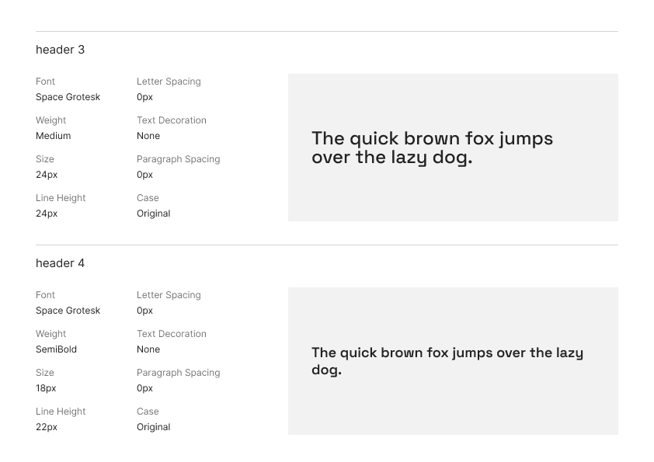Select header 4 preview text sample

(447, 361)
